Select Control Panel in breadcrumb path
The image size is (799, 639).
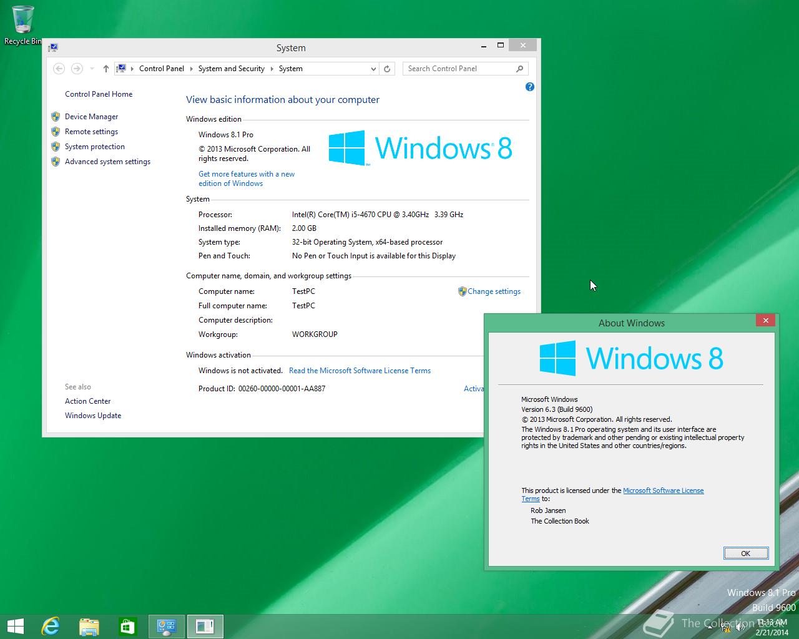click(162, 69)
